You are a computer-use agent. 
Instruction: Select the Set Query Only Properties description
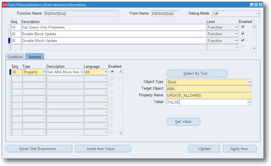tap(114, 27)
